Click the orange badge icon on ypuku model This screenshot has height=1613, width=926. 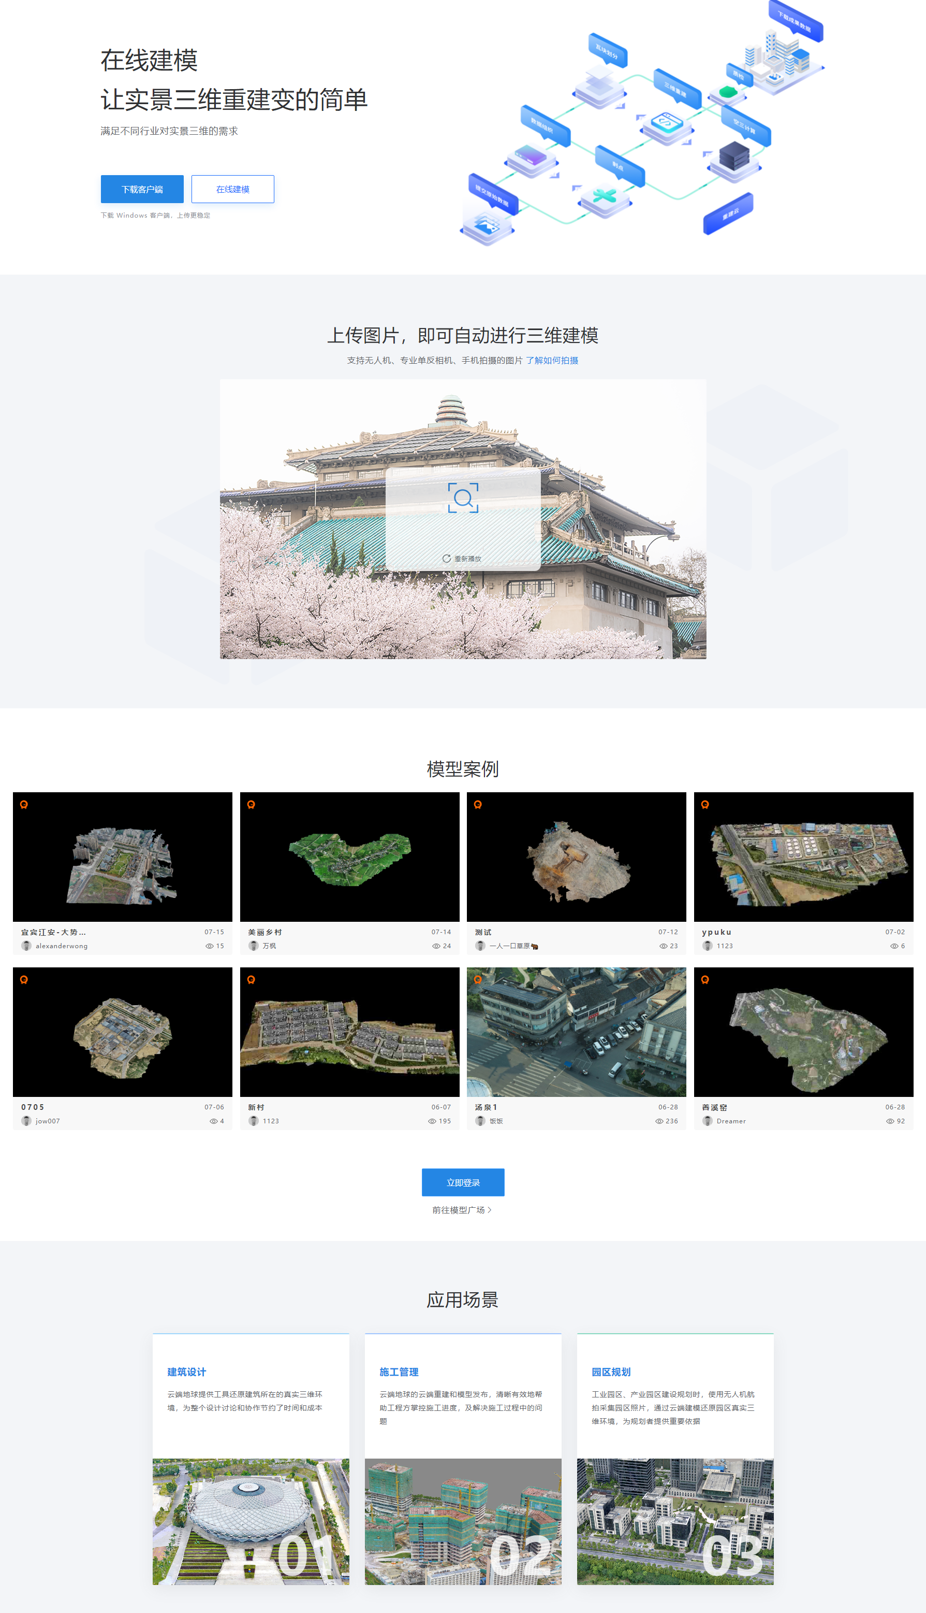pos(704,805)
